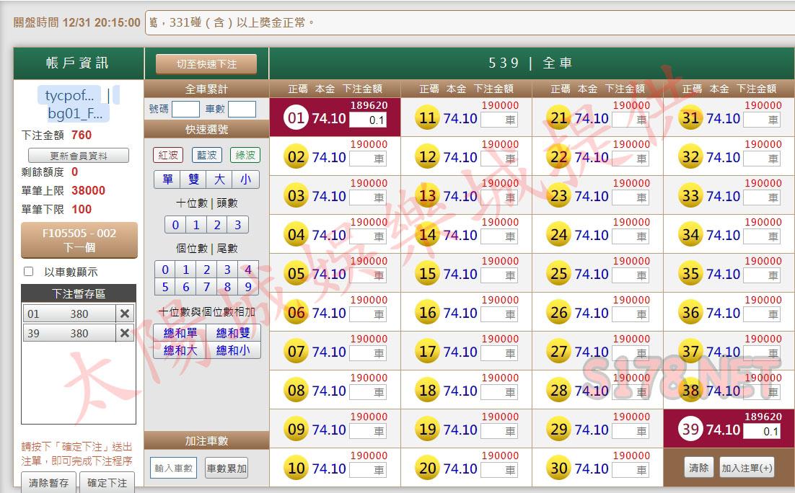The image size is (795, 493).
Task: Click bet amount field for number 12
Action: [499, 159]
